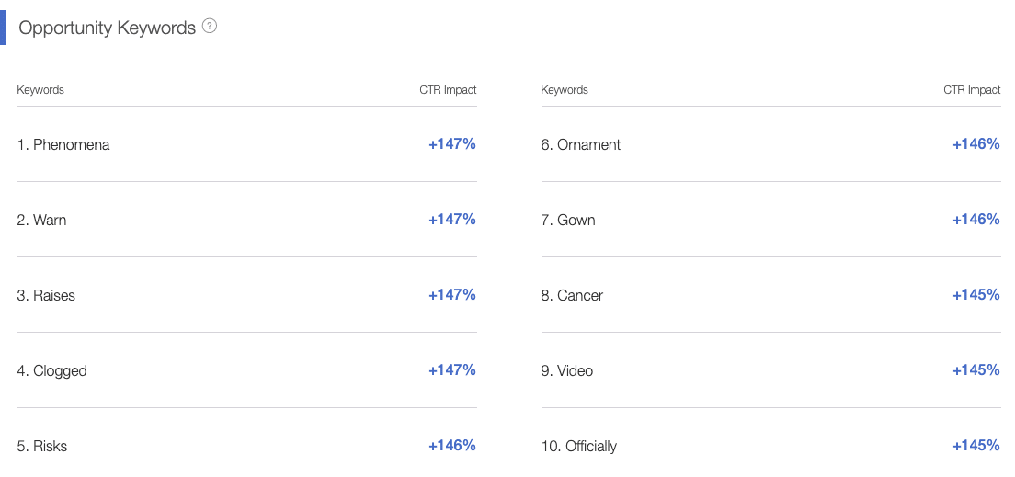Choose the Raises keyword entry
Viewport: 1015px width, 477px height.
46,295
